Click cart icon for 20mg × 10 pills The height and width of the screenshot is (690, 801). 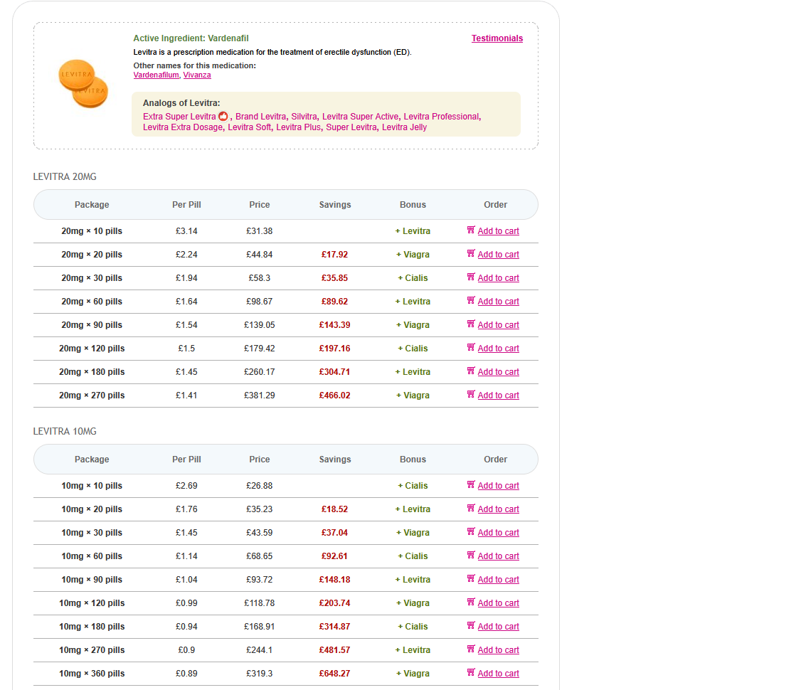471,230
